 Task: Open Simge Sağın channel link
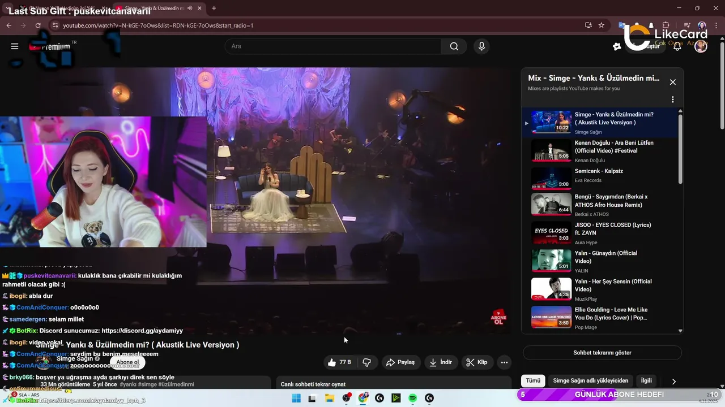tap(75, 359)
